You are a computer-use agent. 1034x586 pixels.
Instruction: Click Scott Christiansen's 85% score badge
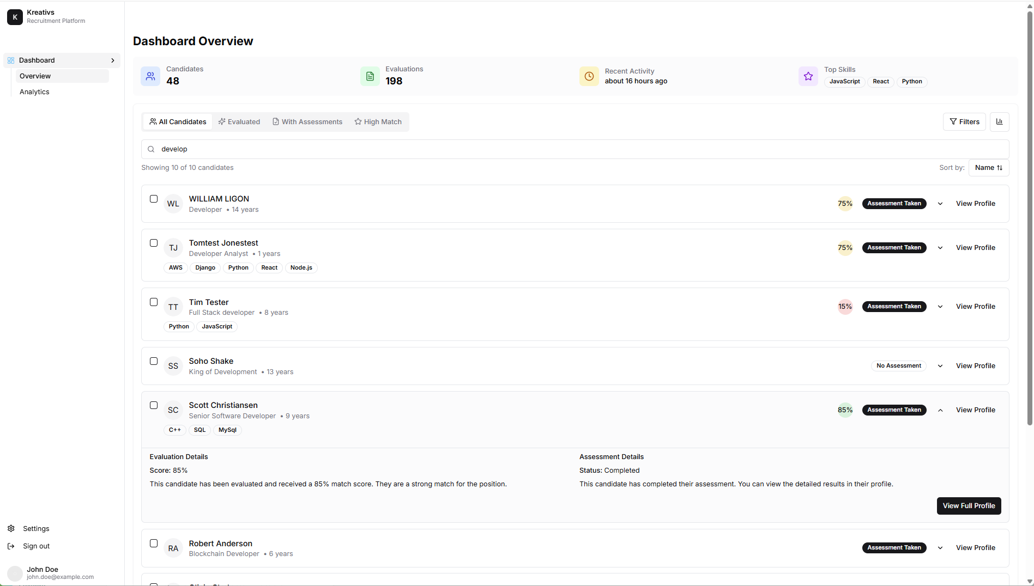tap(845, 410)
